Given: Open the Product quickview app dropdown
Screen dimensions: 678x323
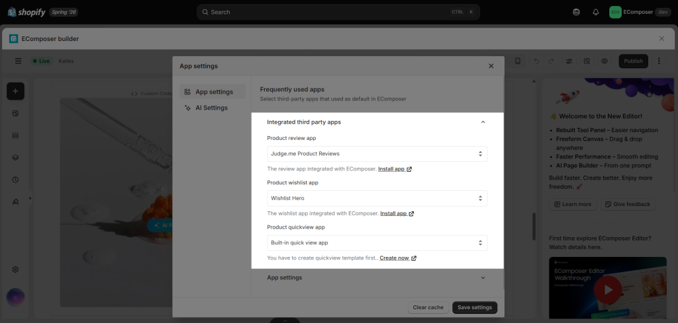Looking at the screenshot, I should [377, 243].
